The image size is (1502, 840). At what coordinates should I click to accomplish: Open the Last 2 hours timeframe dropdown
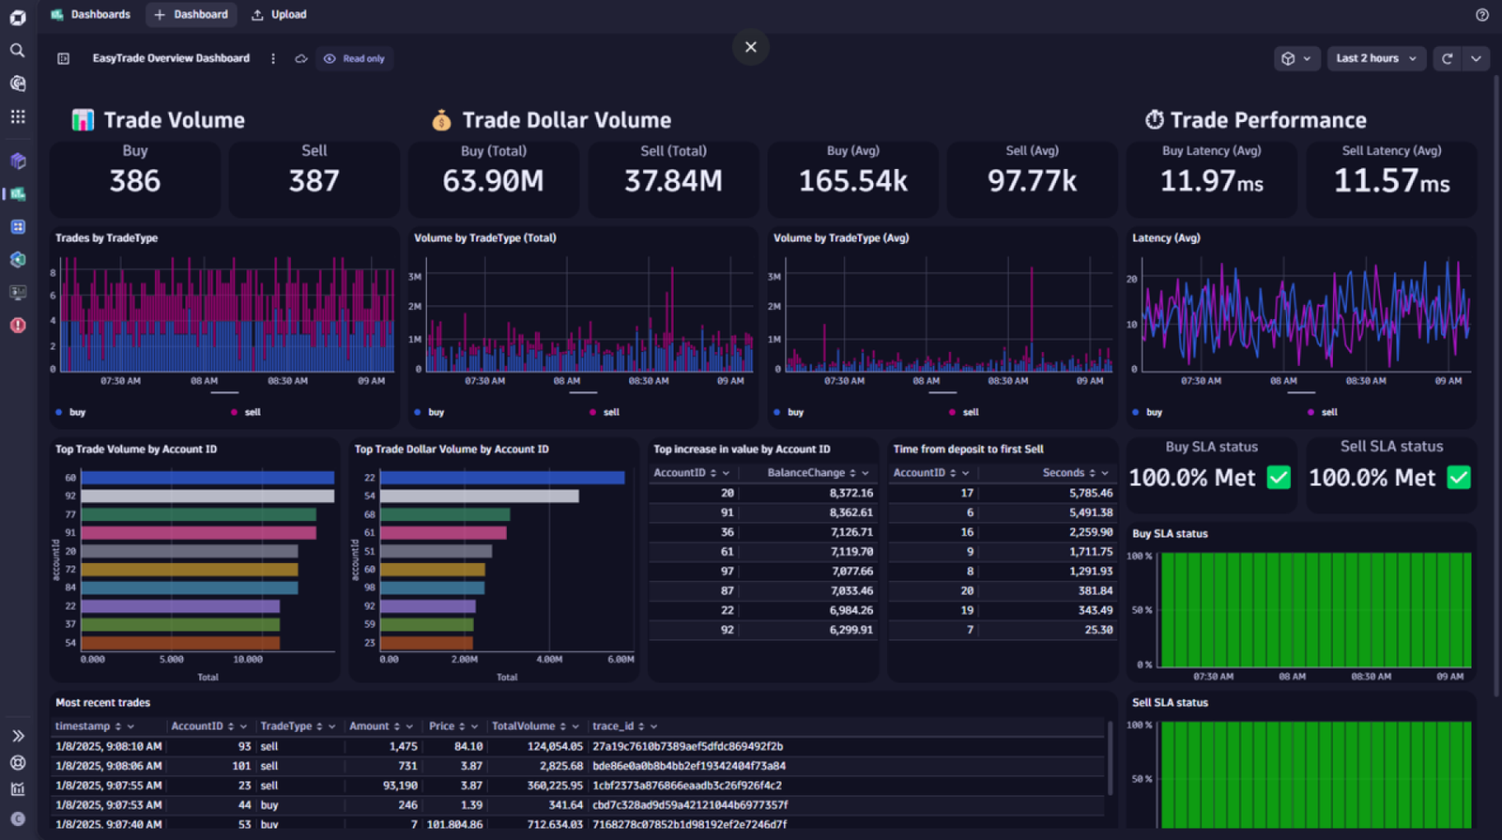click(x=1376, y=58)
